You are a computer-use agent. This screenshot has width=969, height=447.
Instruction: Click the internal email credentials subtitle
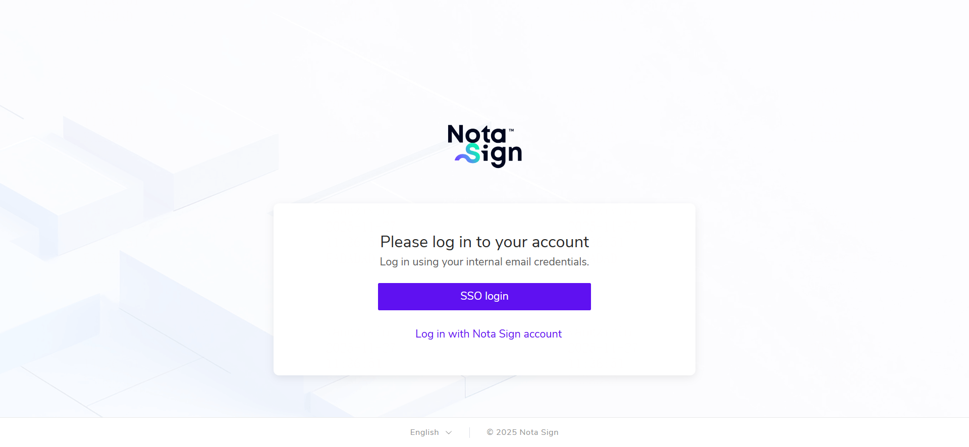point(484,262)
